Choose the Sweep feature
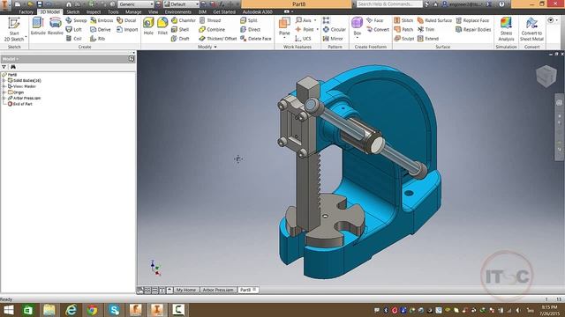565x317 pixels. click(x=76, y=20)
